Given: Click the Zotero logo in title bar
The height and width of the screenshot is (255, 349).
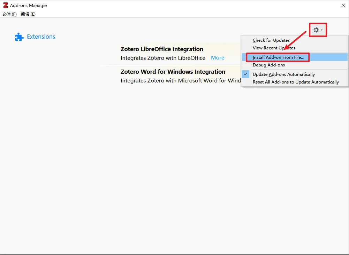Looking at the screenshot, I should (x=5, y=5).
